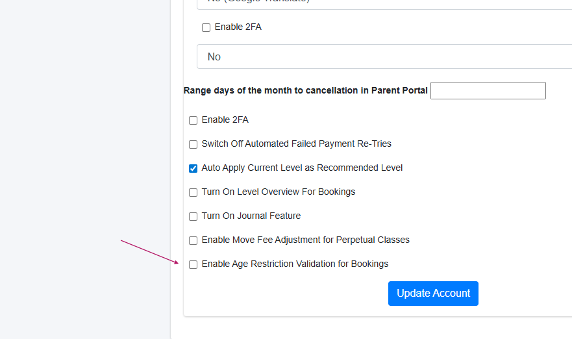The height and width of the screenshot is (339, 572).
Task: Click the 'Turn On Journal Feature' label text
Action: coord(251,216)
